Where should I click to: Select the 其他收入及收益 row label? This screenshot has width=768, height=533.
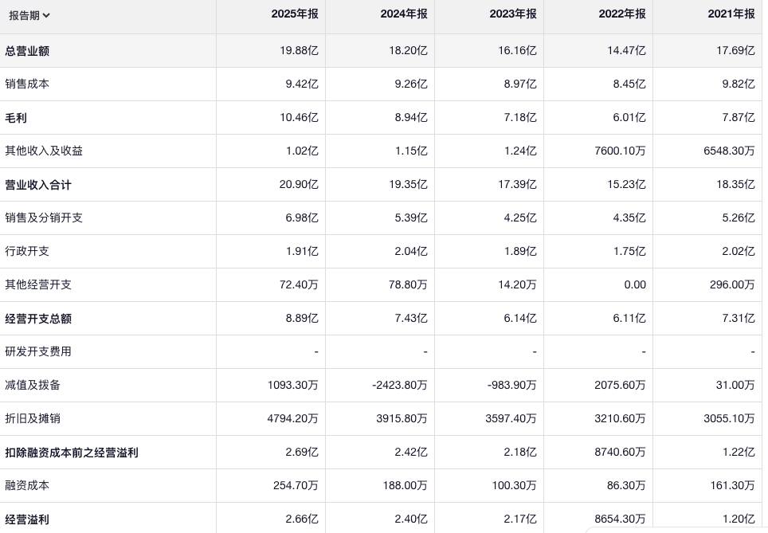pos(44,151)
